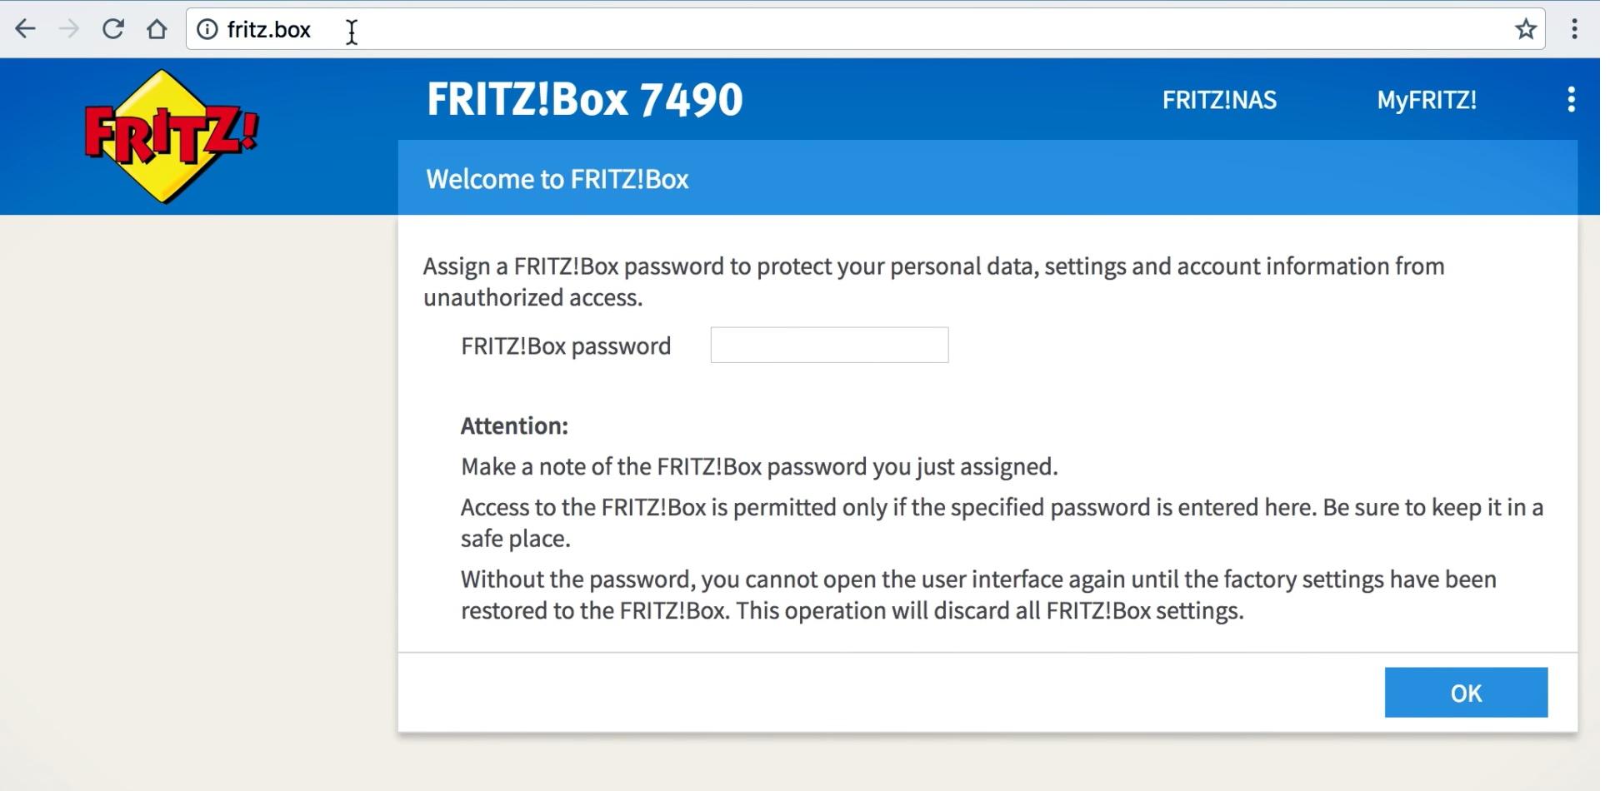Viewport: 1610px width, 791px height.
Task: Go back to the previous page
Action: pos(26,29)
